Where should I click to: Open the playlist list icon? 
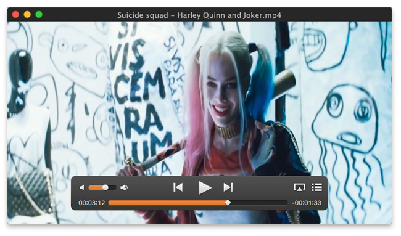click(317, 187)
